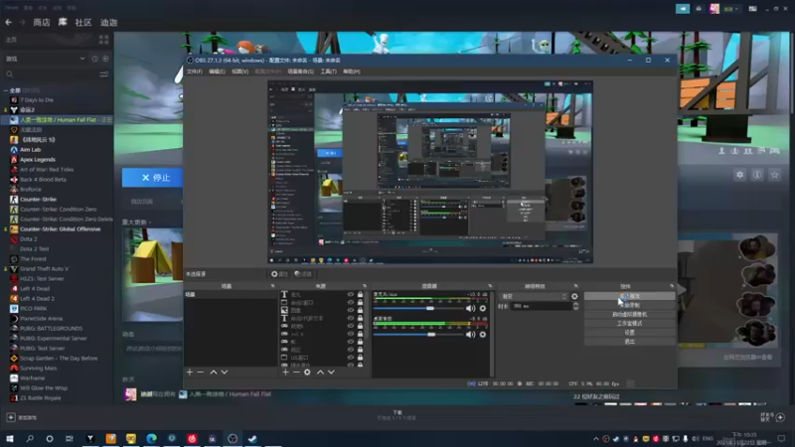Open OBS 工具(T) menu

pos(328,72)
